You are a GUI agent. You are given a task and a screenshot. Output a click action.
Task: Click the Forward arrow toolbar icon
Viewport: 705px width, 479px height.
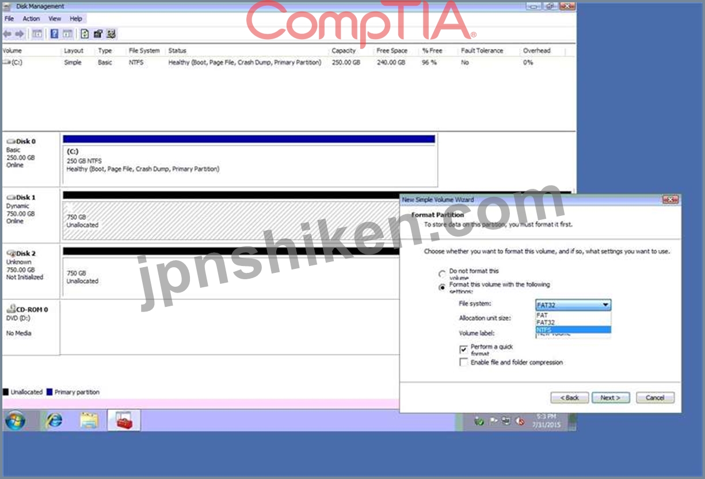pos(20,34)
